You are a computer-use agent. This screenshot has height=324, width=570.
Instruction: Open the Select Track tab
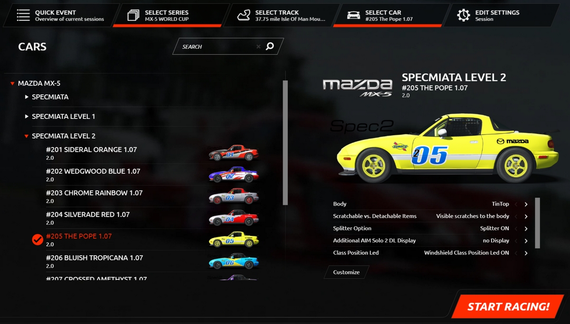(282, 16)
